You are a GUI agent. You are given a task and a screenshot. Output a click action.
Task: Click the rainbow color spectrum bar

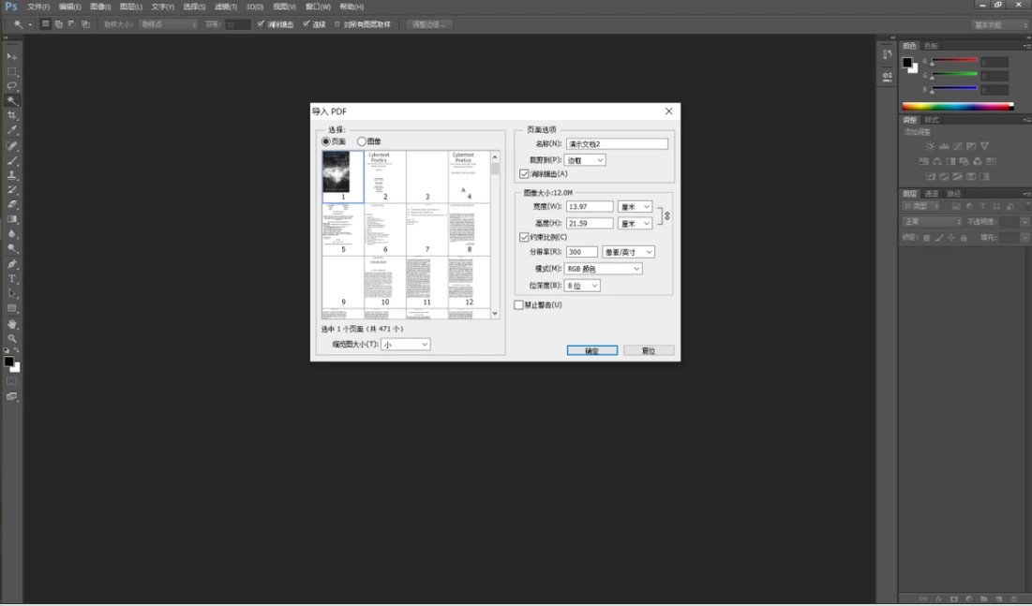[x=958, y=107]
